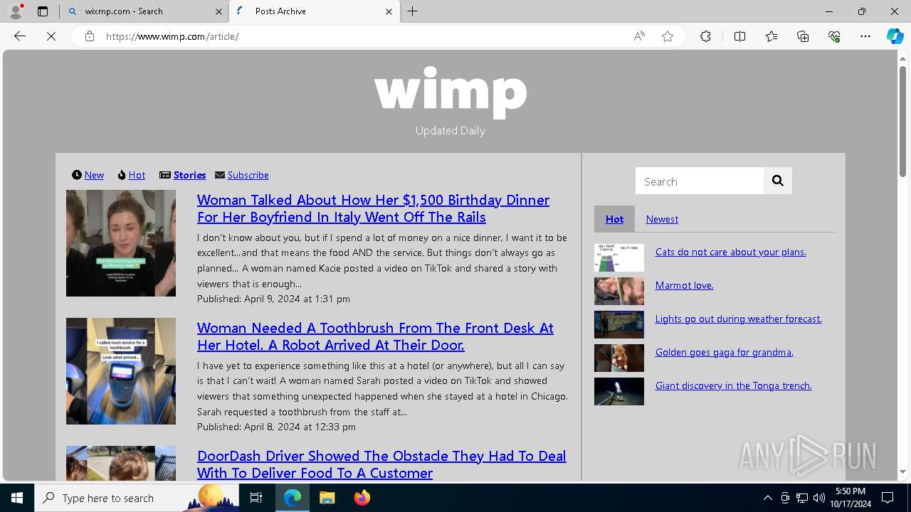Image resolution: width=911 pixels, height=512 pixels.
Task: Open Golden goes gaga for grandma link
Action: tap(725, 352)
